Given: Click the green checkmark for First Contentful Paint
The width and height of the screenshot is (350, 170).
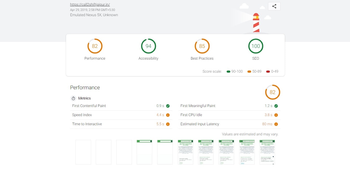Looking at the screenshot, I should (x=168, y=106).
